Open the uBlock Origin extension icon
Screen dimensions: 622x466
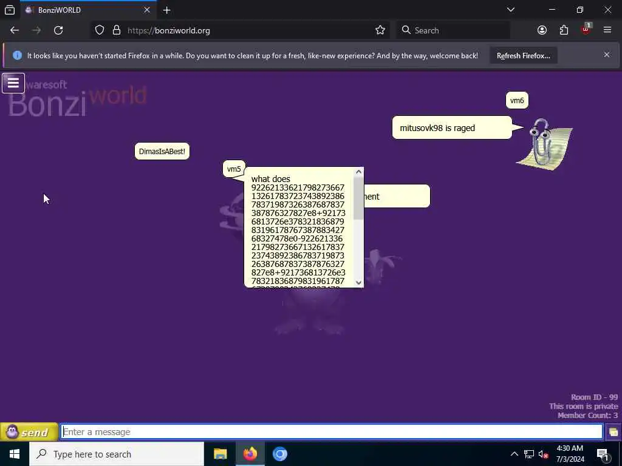(586, 29)
